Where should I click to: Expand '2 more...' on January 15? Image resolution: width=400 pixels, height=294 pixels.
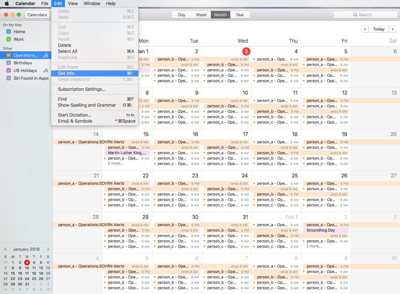click(x=115, y=163)
